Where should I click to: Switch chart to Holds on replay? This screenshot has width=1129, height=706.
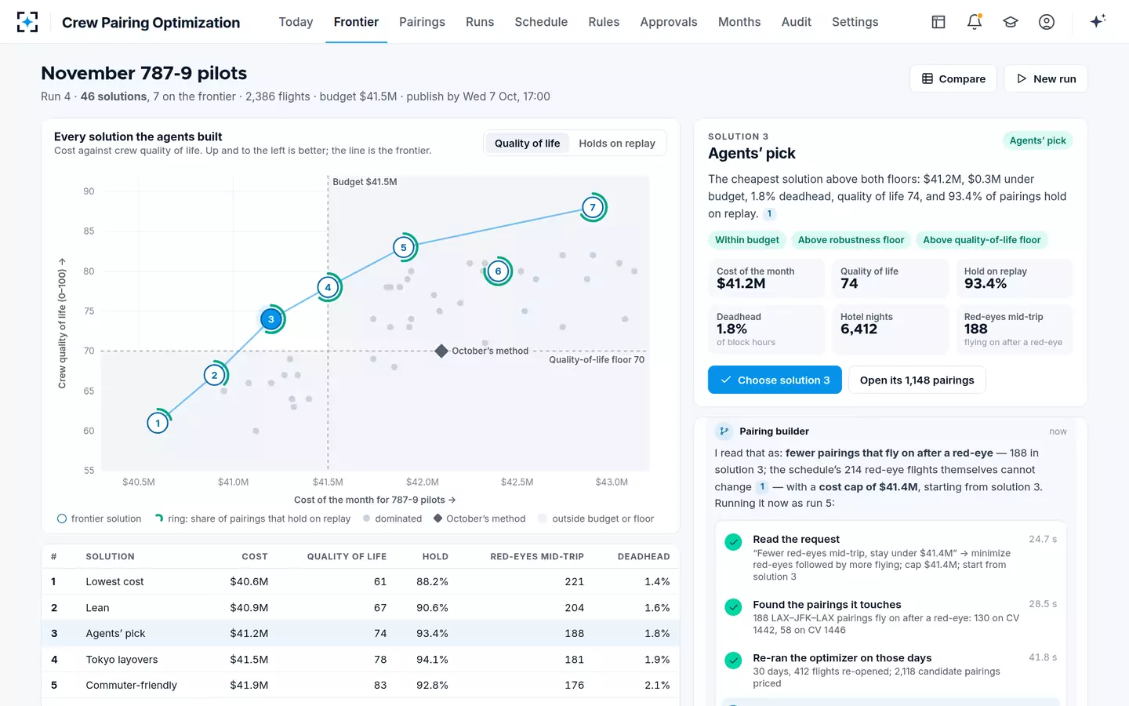click(617, 144)
